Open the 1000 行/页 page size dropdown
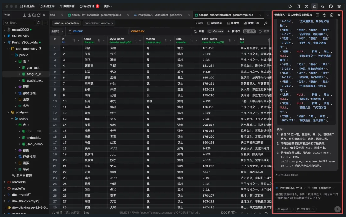 (229, 213)
